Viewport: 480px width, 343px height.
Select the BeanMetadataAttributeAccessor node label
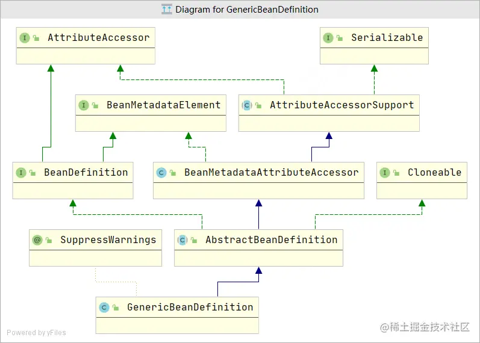tap(271, 173)
